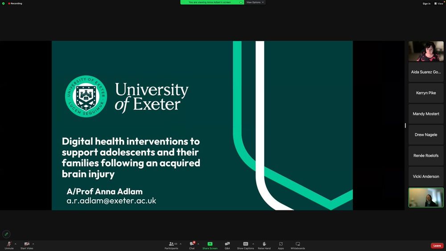Click the Recording indicator
This screenshot has height=251, width=446.
pyautogui.click(x=15, y=4)
